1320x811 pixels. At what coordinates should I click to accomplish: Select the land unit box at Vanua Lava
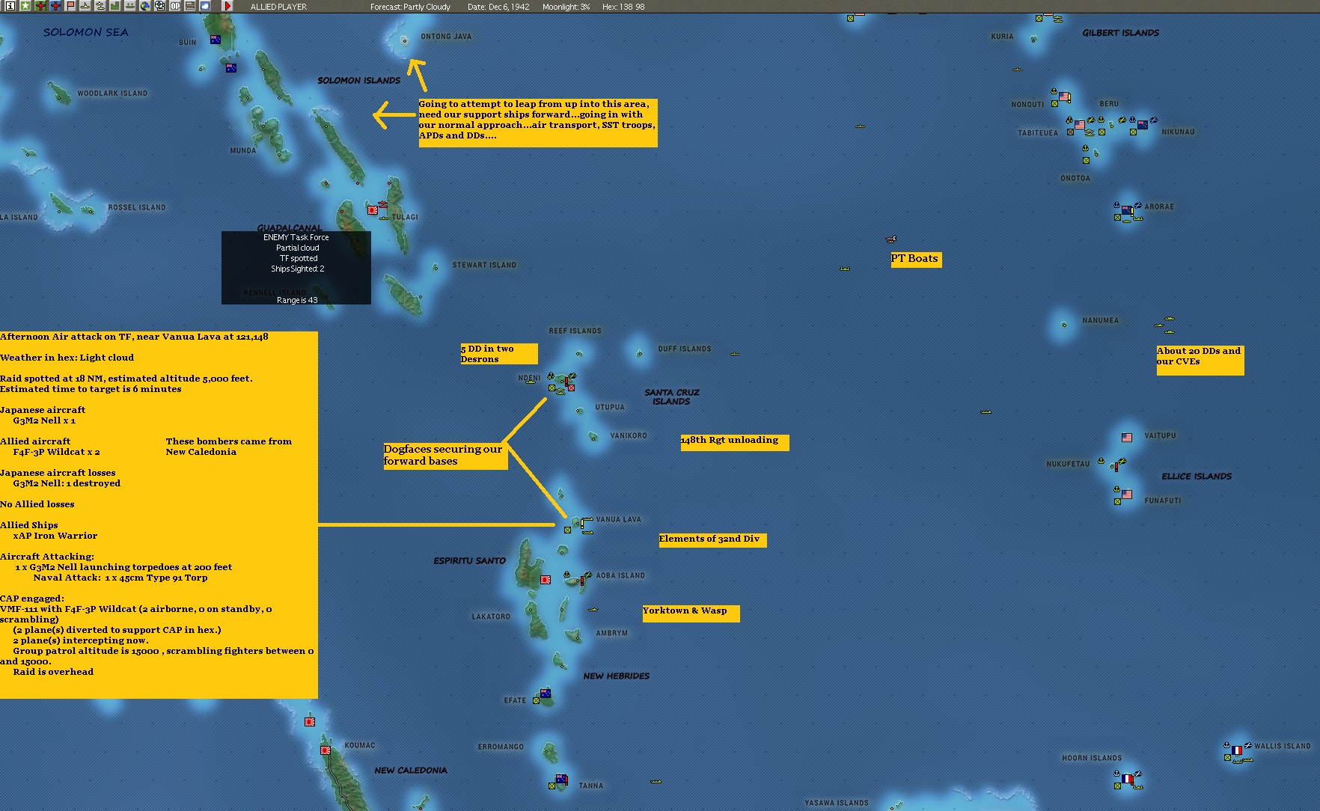click(x=567, y=530)
